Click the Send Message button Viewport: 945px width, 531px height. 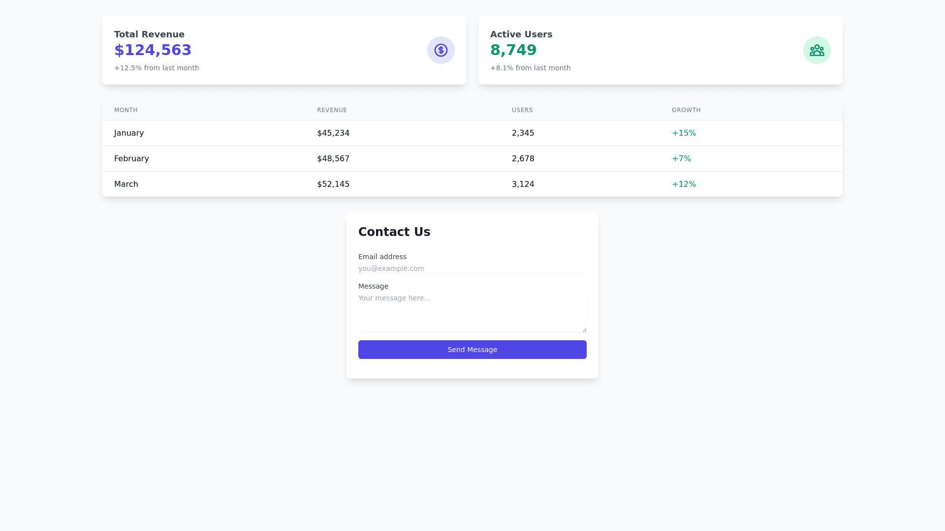472,350
